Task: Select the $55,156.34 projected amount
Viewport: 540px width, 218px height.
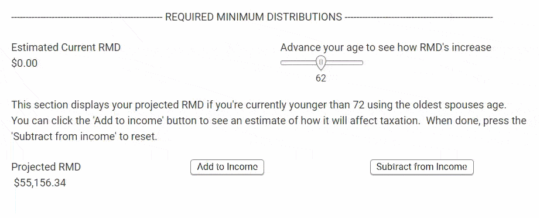Action: (40, 183)
